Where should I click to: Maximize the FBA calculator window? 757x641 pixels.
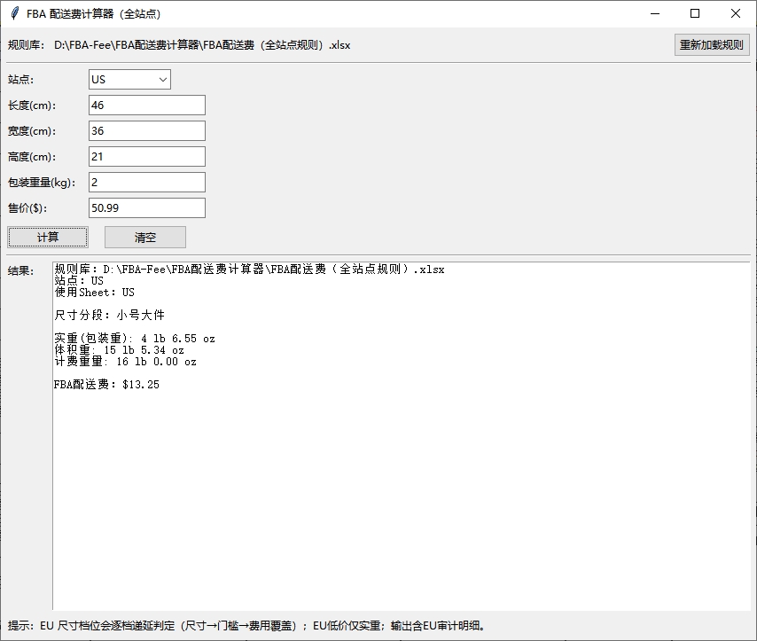tap(695, 13)
